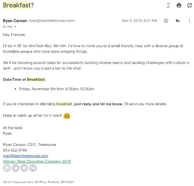Click the highlighted Breakfast in Date/Time heading
Screen dimensions: 194x186
[36, 79]
